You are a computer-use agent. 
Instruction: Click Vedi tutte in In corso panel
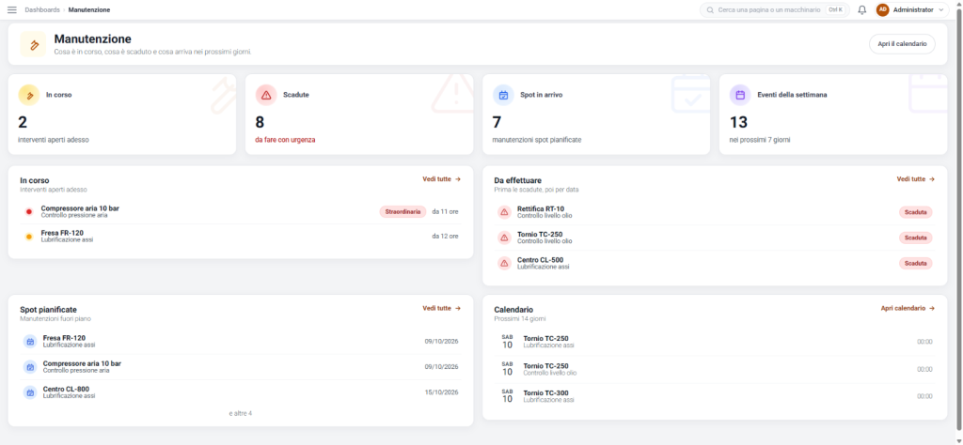(442, 179)
